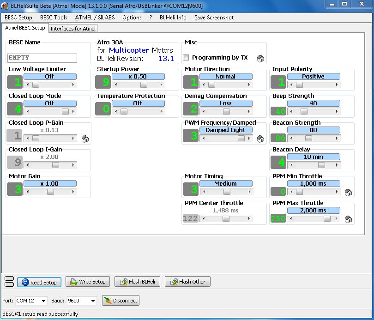Click the Write Setup button
The width and height of the screenshot is (374, 320).
tap(88, 282)
